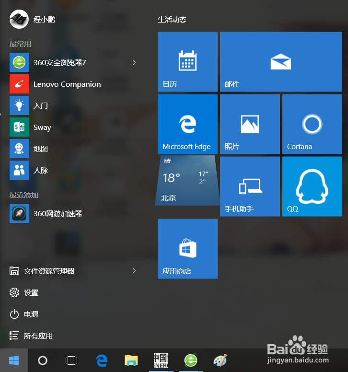Open the Store (应用商店) tile
This screenshot has height=372, width=348.
click(x=187, y=249)
